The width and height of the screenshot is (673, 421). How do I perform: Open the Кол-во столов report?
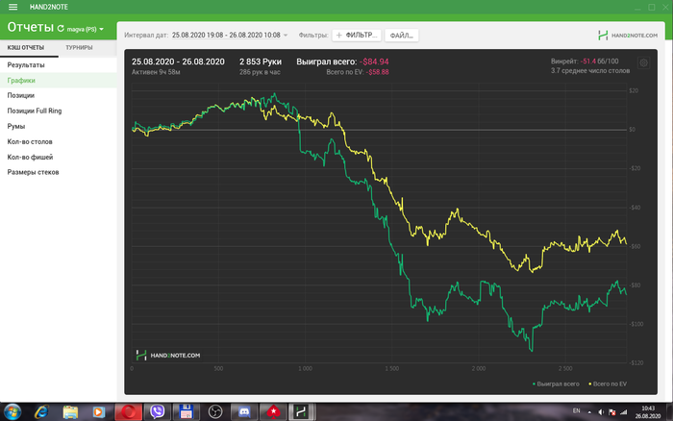pyautogui.click(x=59, y=141)
